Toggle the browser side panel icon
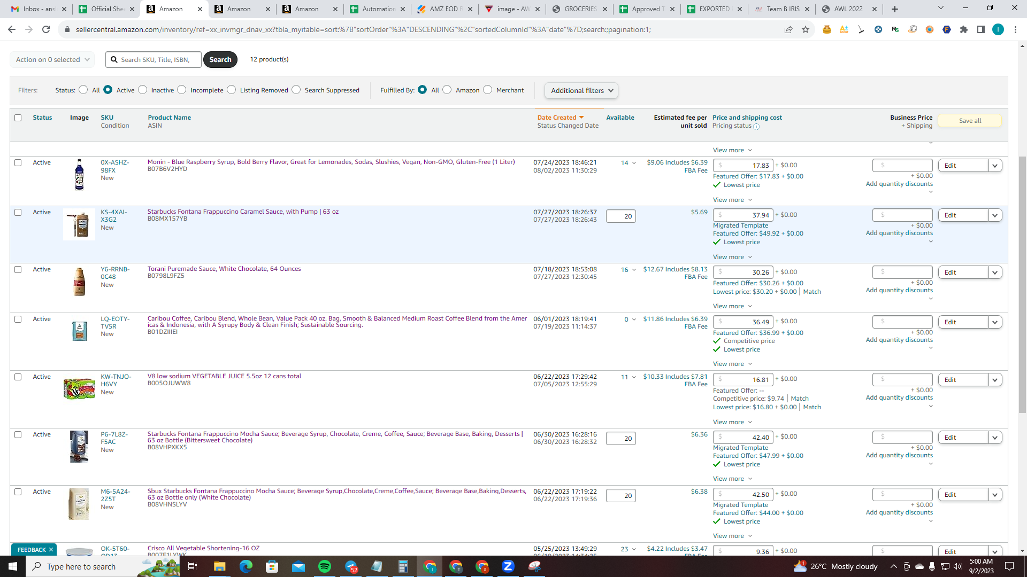Screen dimensions: 1027x577 click(x=981, y=29)
